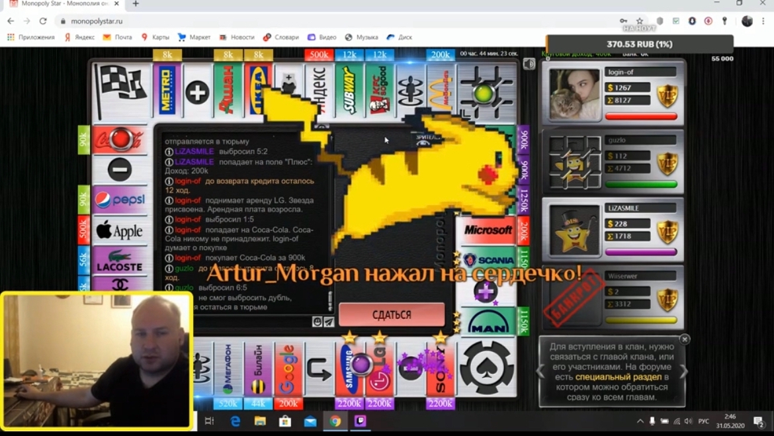The width and height of the screenshot is (774, 436).
Task: Click the Coca-Cola property cell
Action: click(x=120, y=139)
